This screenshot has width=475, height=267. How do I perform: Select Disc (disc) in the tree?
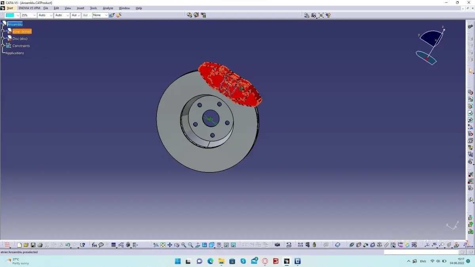tap(20, 38)
